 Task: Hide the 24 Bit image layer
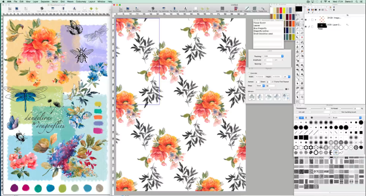pyautogui.click(x=306, y=19)
